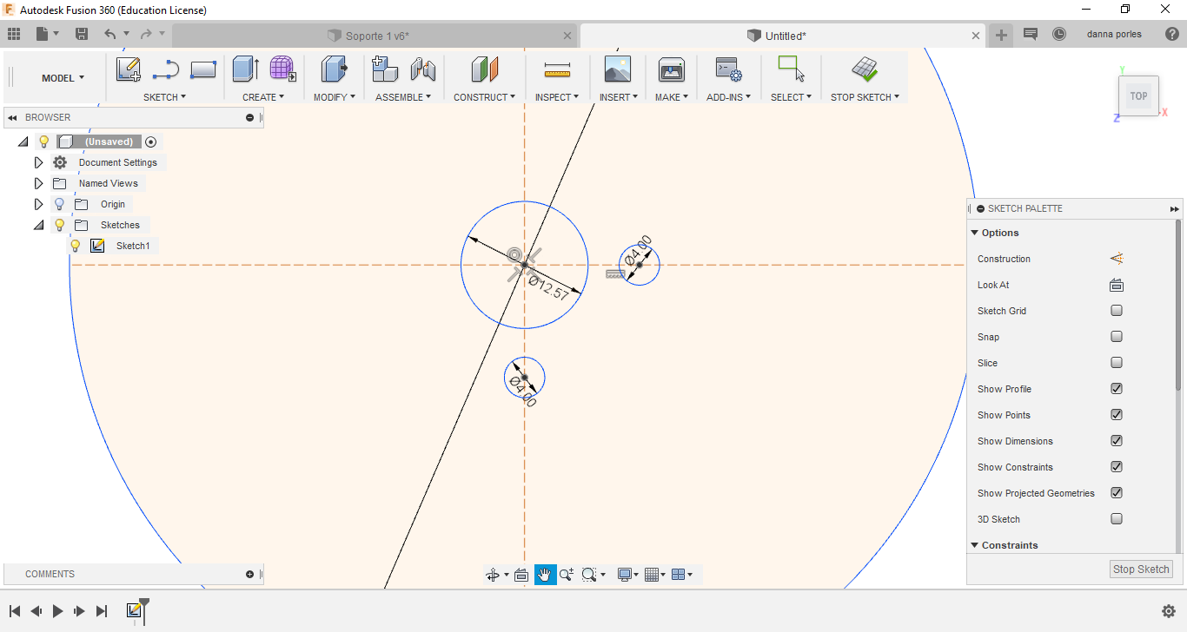1187x632 pixels.
Task: Select the Pan hand tool
Action: pyautogui.click(x=546, y=575)
